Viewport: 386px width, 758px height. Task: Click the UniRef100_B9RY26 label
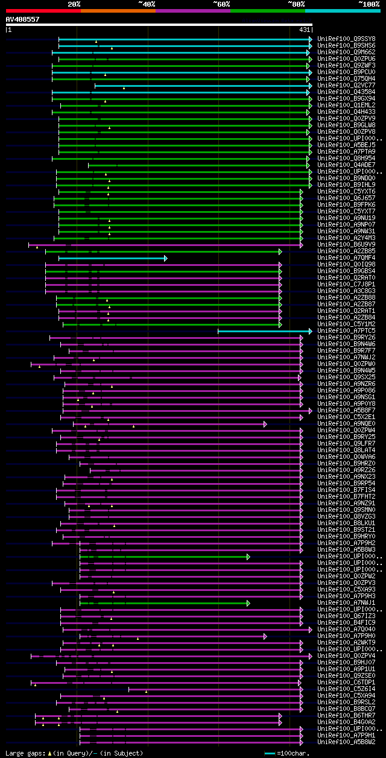coord(346,337)
